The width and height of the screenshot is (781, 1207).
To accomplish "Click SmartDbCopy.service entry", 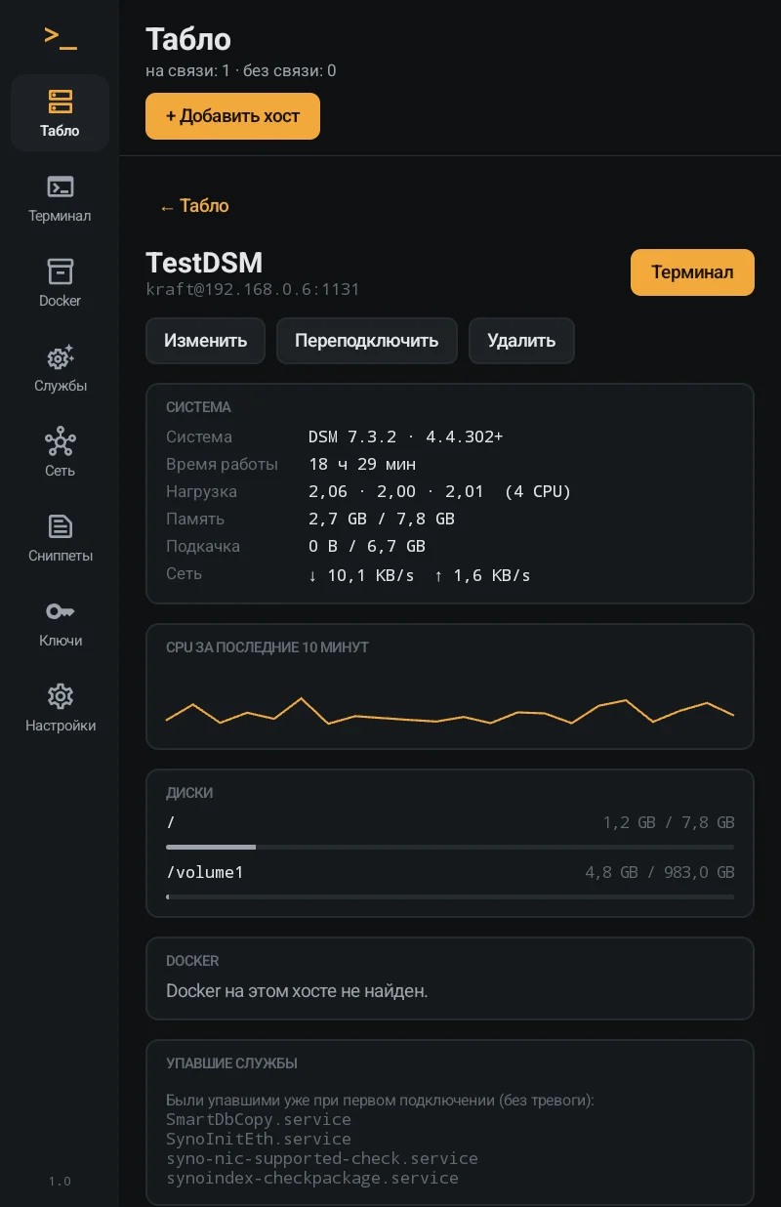I will 259,1119.
